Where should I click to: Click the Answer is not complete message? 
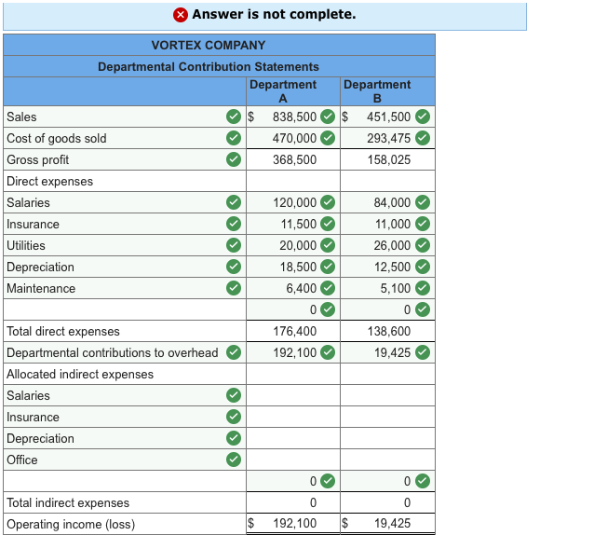pyautogui.click(x=274, y=14)
